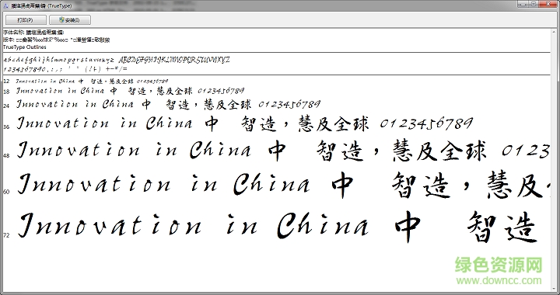Click the shield icon on the install button
This screenshot has width=560, height=295.
61,20
